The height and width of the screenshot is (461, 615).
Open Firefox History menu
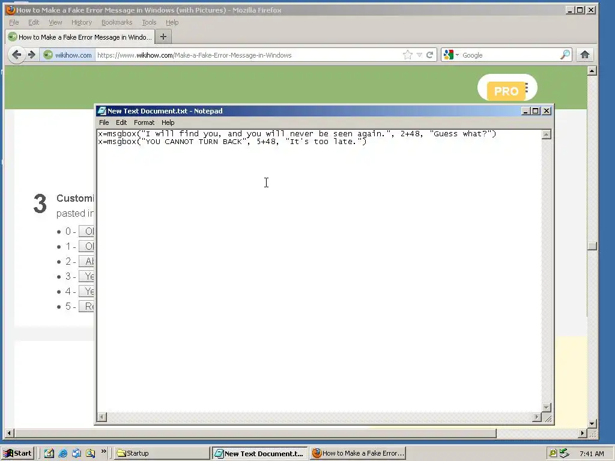coord(82,22)
